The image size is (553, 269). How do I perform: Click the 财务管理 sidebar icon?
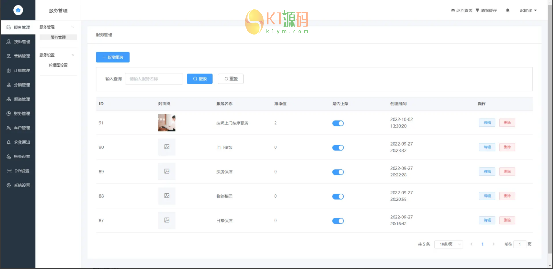coord(9,114)
